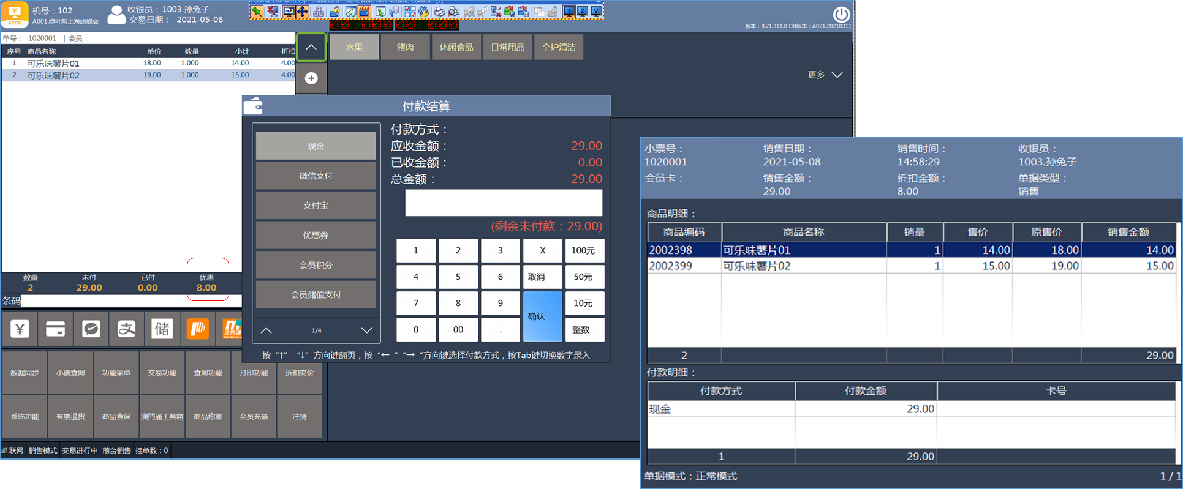Click the bank card payment icon
1183x489 pixels.
(55, 329)
